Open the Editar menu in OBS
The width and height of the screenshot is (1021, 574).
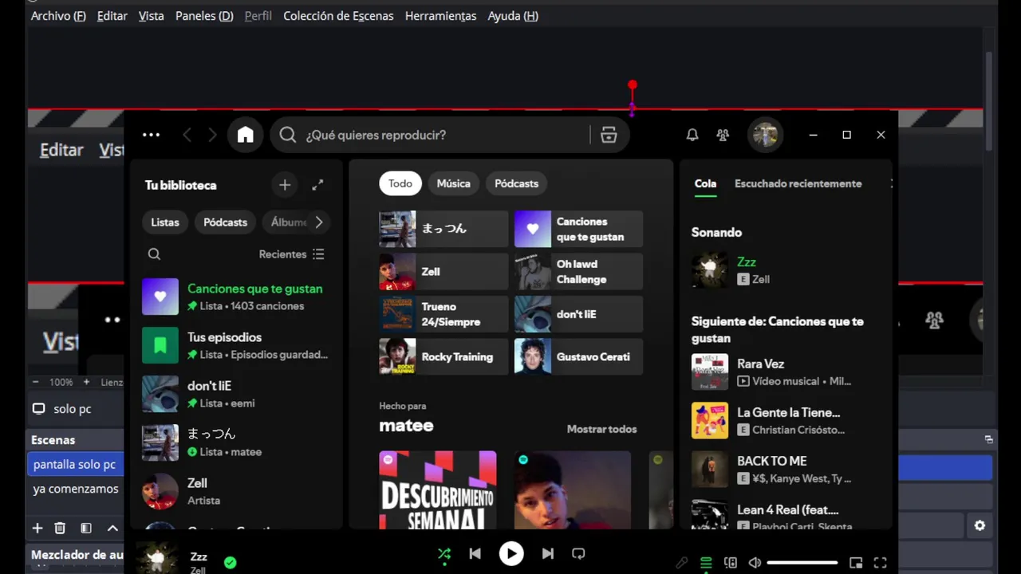(x=112, y=16)
